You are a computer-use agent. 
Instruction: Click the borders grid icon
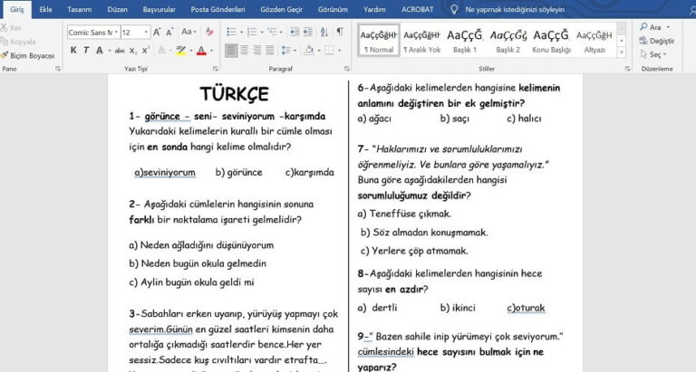click(329, 51)
